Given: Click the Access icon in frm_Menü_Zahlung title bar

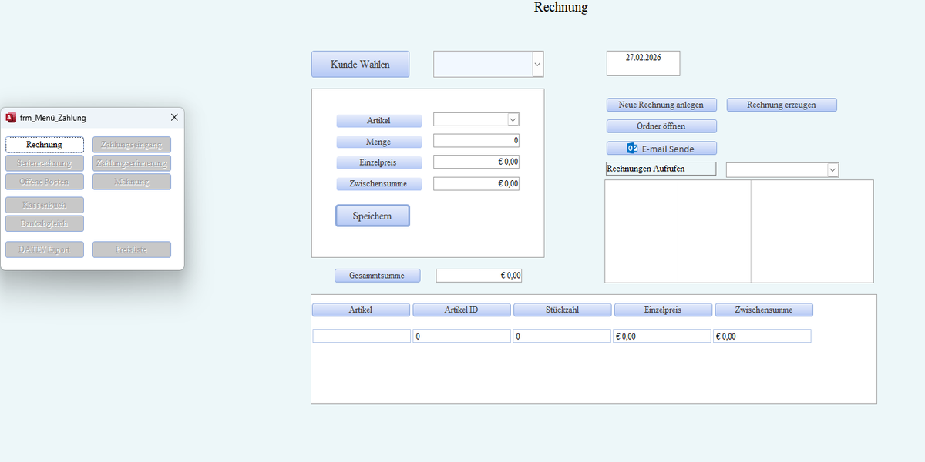Looking at the screenshot, I should (x=11, y=118).
